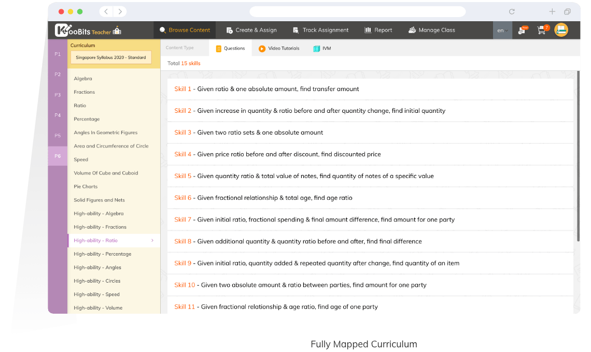Go to Browse Content menu

pyautogui.click(x=185, y=30)
